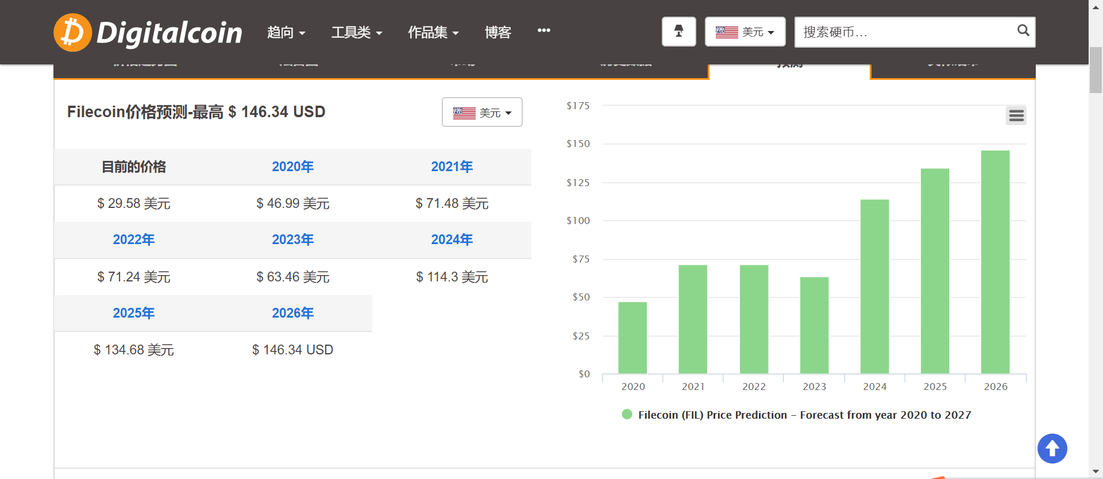
Task: Click the 目前的价格 header cell
Action: (134, 167)
